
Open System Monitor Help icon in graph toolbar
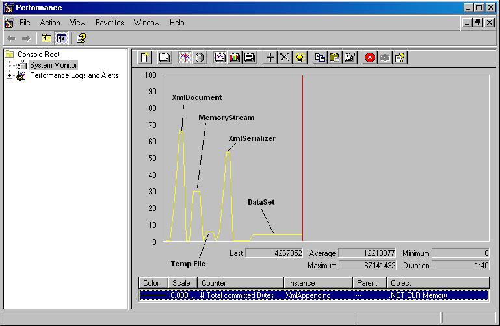click(400, 58)
